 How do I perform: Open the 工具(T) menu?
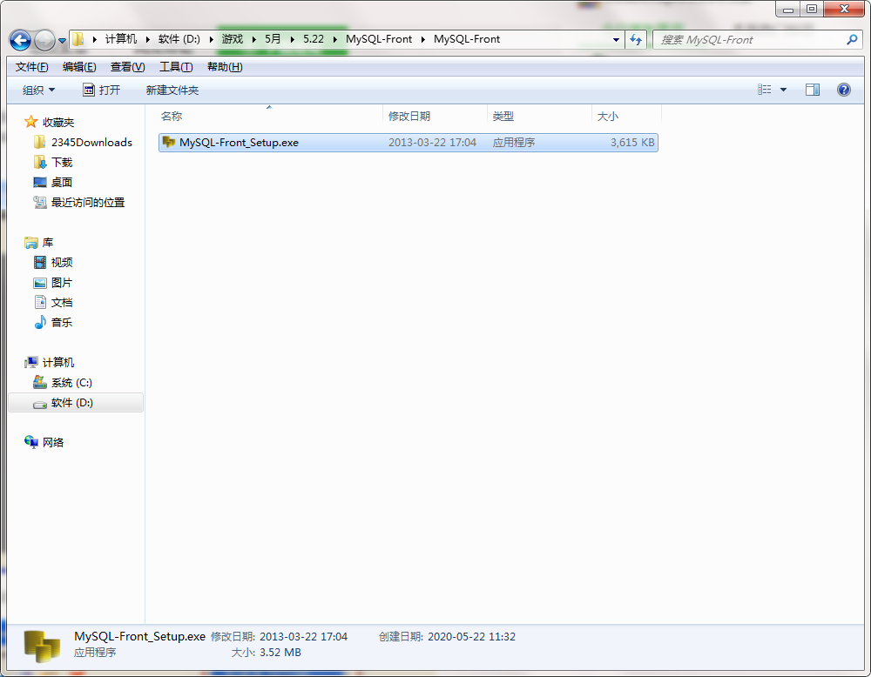176,67
